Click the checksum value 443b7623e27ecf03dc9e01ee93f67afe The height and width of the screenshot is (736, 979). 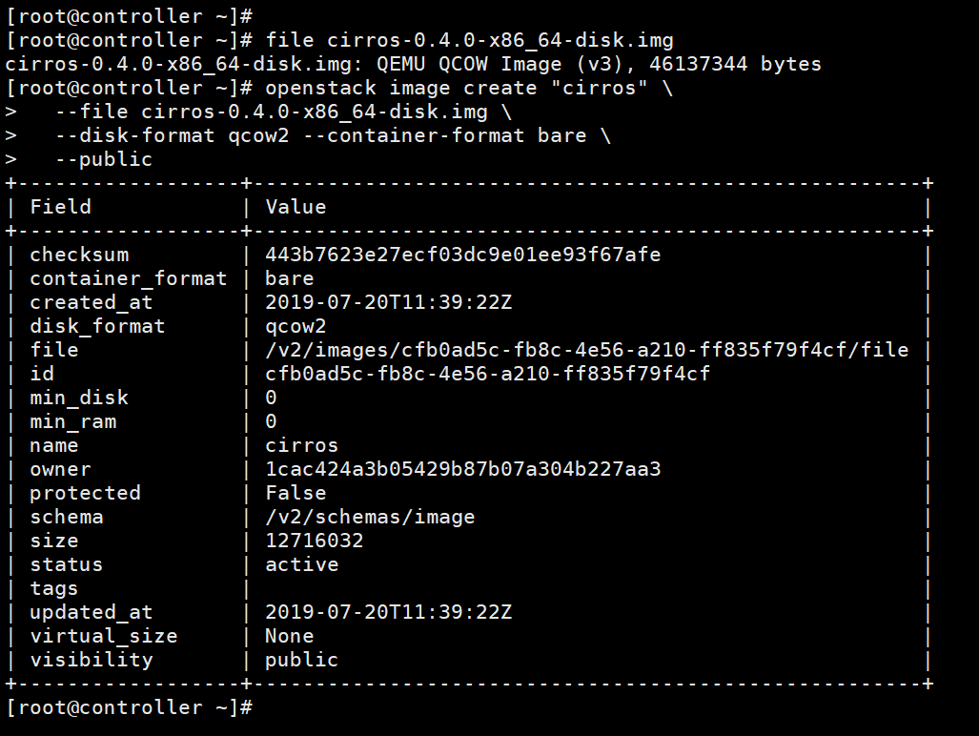[462, 255]
